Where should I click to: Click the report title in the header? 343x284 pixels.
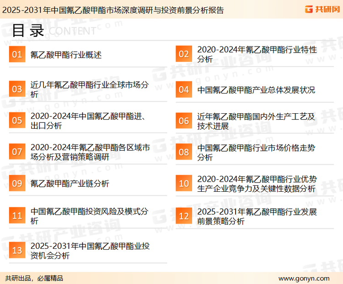coord(113,10)
